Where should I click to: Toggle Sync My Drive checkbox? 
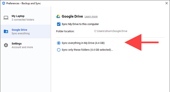pyautogui.click(x=59, y=24)
